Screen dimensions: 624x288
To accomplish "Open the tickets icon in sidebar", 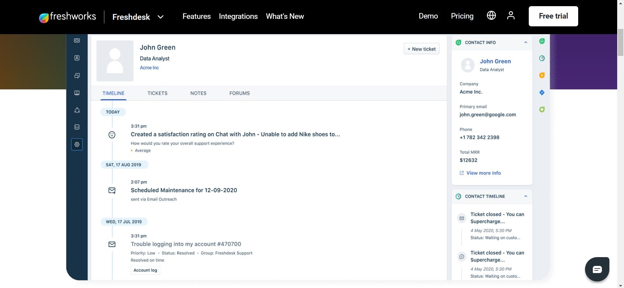I will 77,41.
